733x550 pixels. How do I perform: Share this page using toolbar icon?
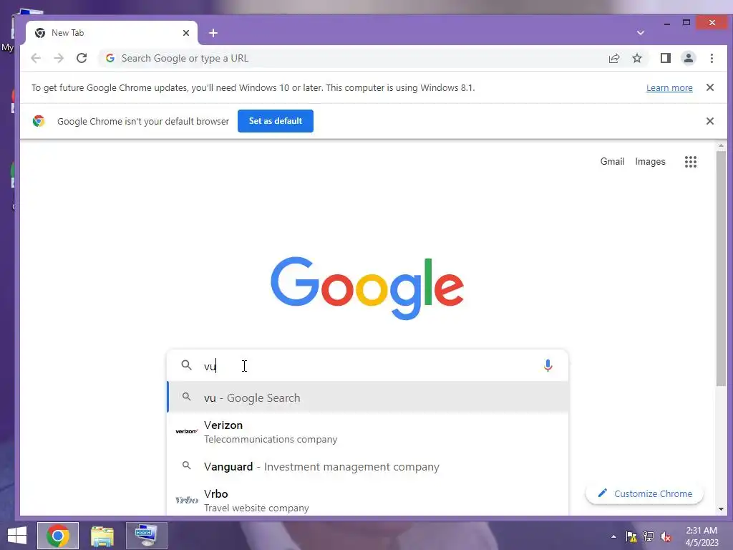click(x=613, y=59)
